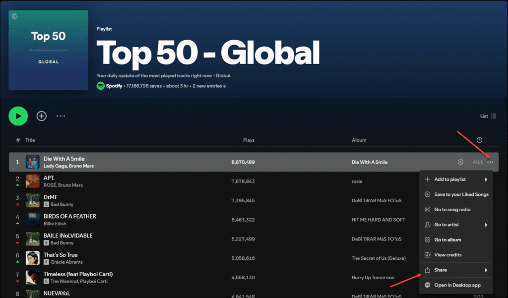The image size is (508, 298).
Task: Save playlist to library with plus icon
Action: point(42,116)
